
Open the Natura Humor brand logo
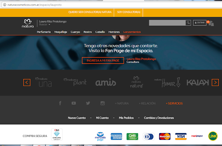pyautogui.click(x=167, y=82)
